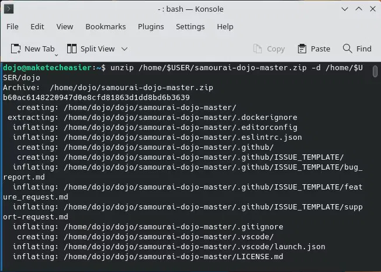Click the window title 'bash — Konsole'
This screenshot has width=381, height=272.
[x=195, y=9]
